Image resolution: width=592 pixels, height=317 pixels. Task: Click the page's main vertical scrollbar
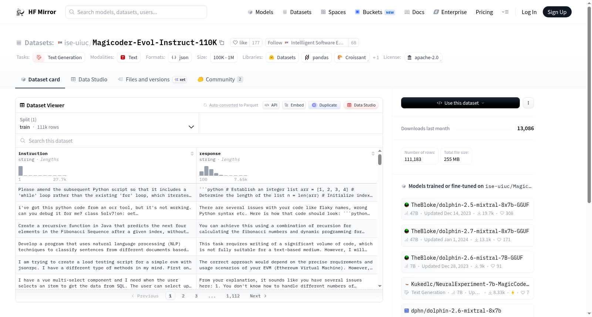coord(589,104)
